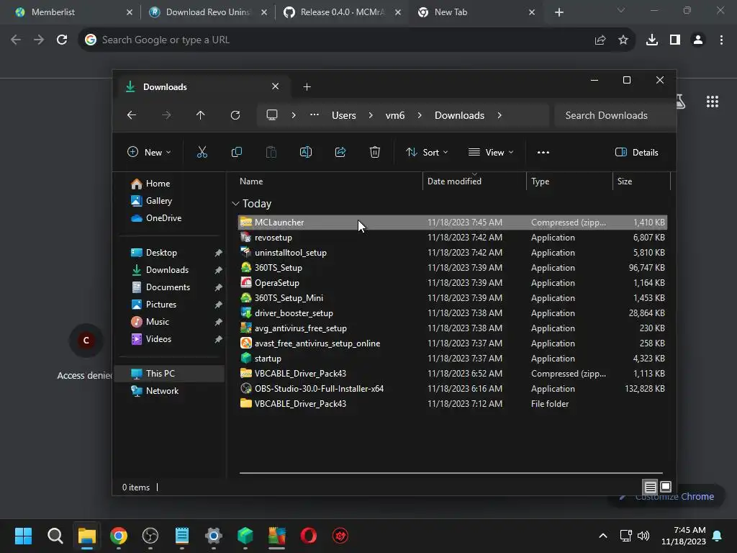Open OBS Studio from the taskbar

[150, 535]
